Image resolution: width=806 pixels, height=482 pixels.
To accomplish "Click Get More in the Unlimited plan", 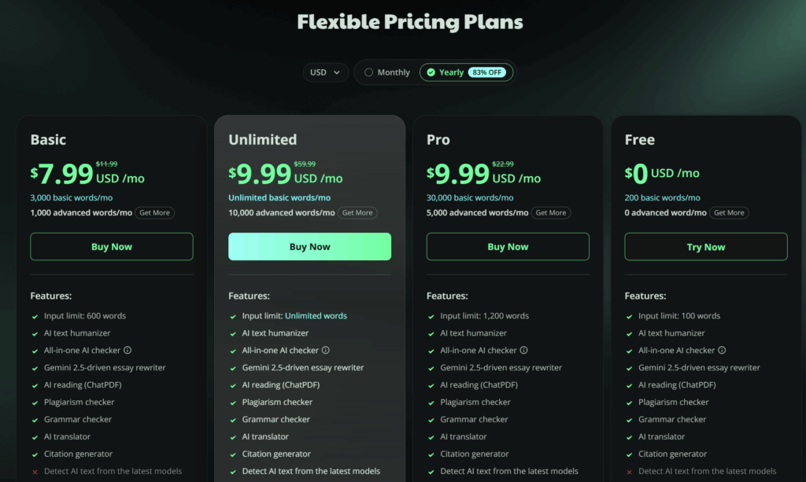I will [x=357, y=213].
